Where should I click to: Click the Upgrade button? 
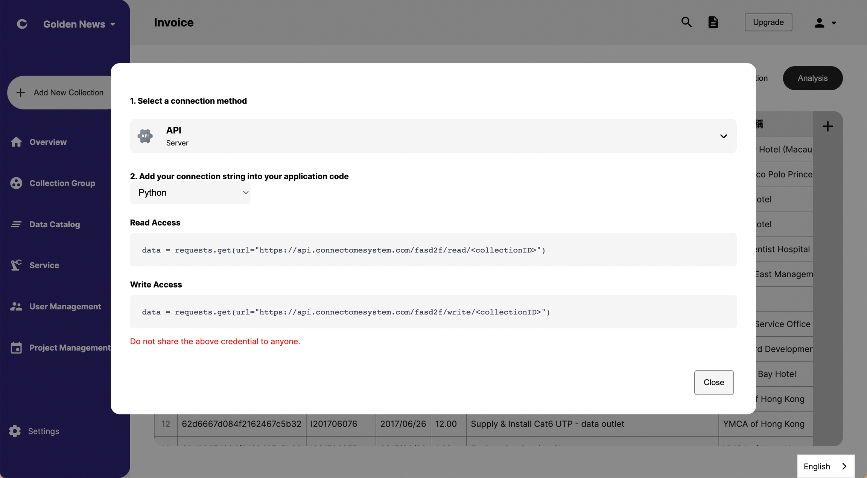[x=768, y=22]
